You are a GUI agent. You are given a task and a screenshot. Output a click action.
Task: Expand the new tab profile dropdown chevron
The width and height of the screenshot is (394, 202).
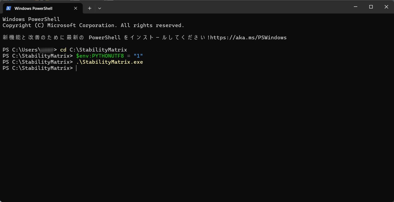point(99,8)
